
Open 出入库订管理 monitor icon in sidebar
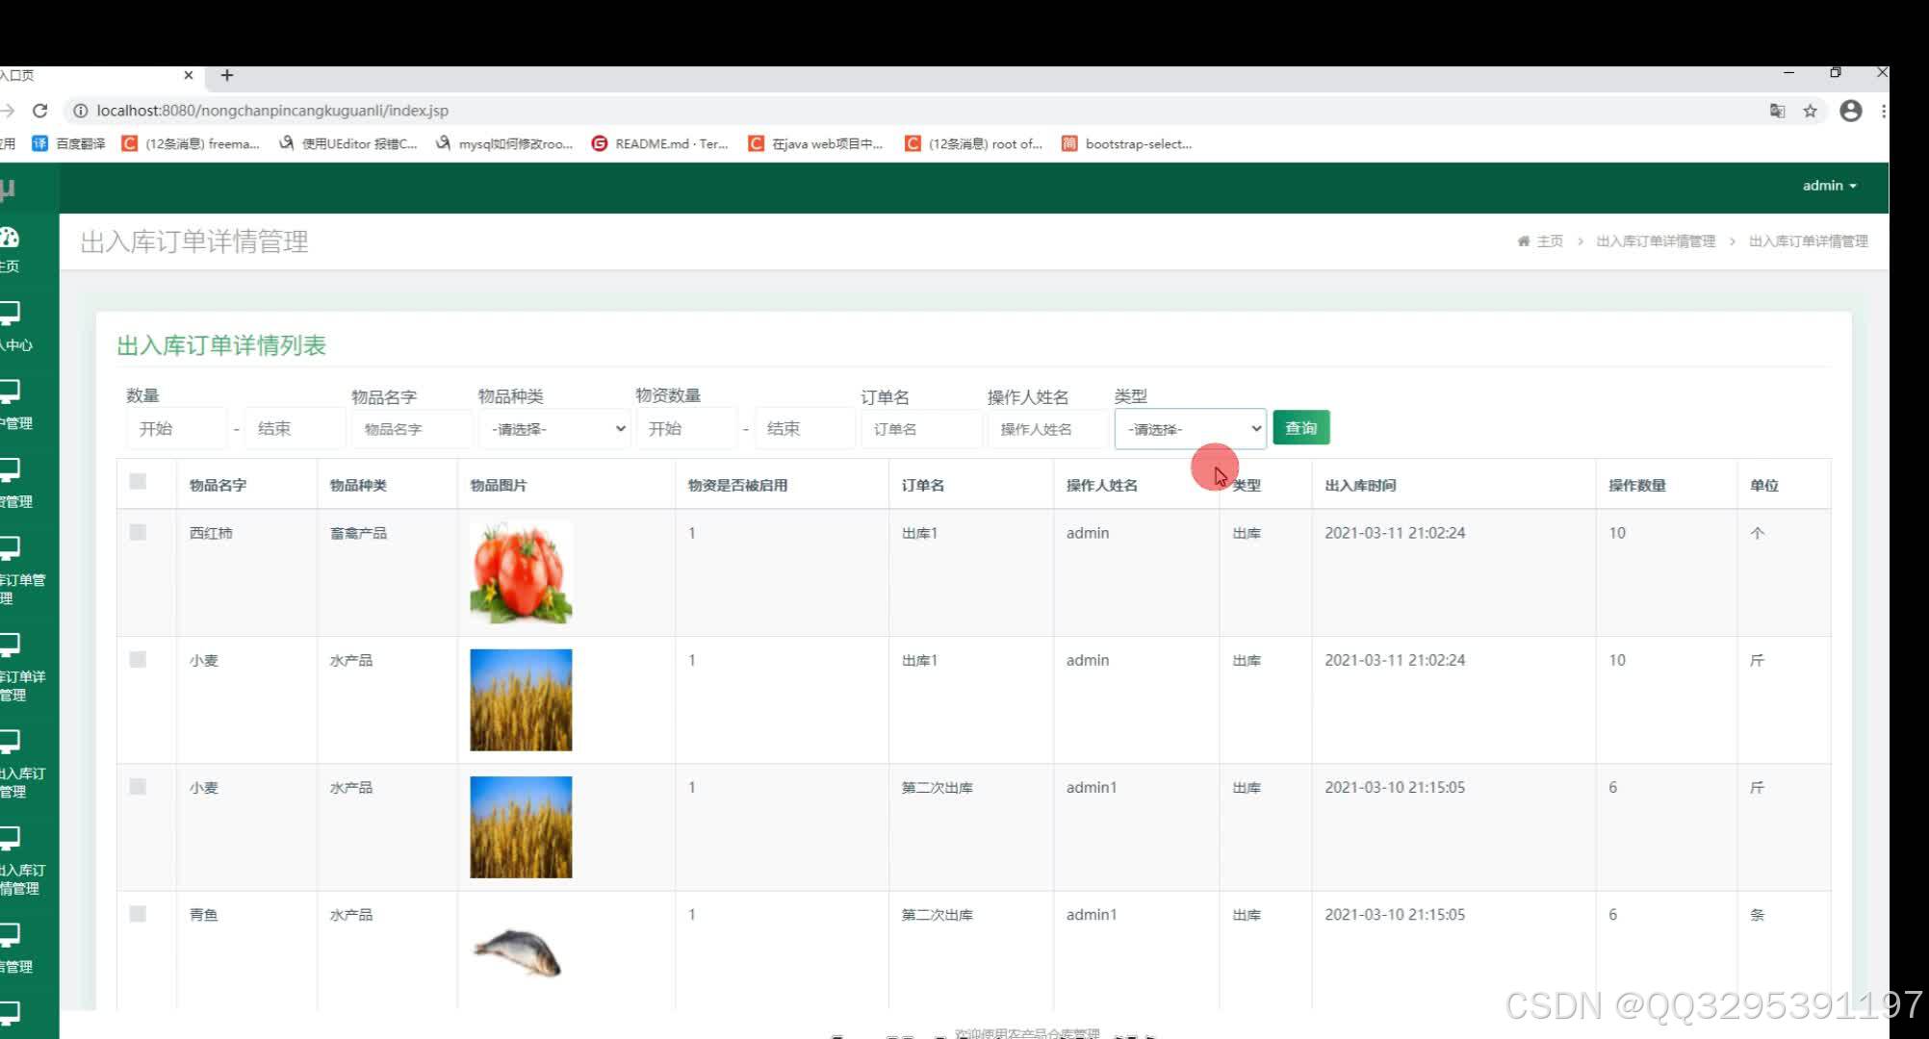click(x=10, y=741)
